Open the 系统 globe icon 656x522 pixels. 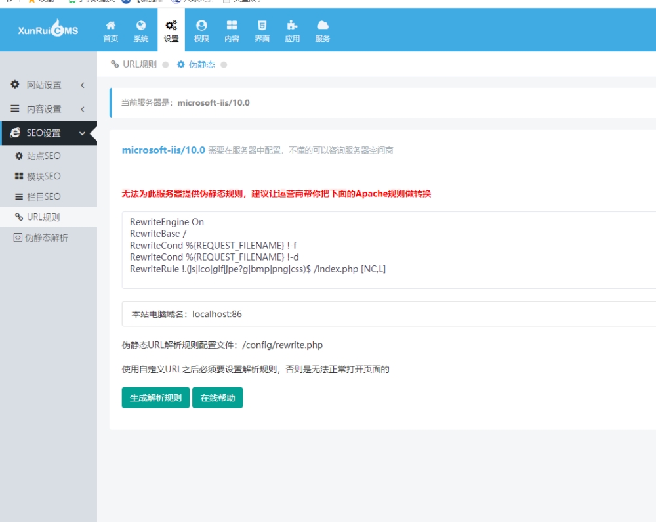pos(141,25)
